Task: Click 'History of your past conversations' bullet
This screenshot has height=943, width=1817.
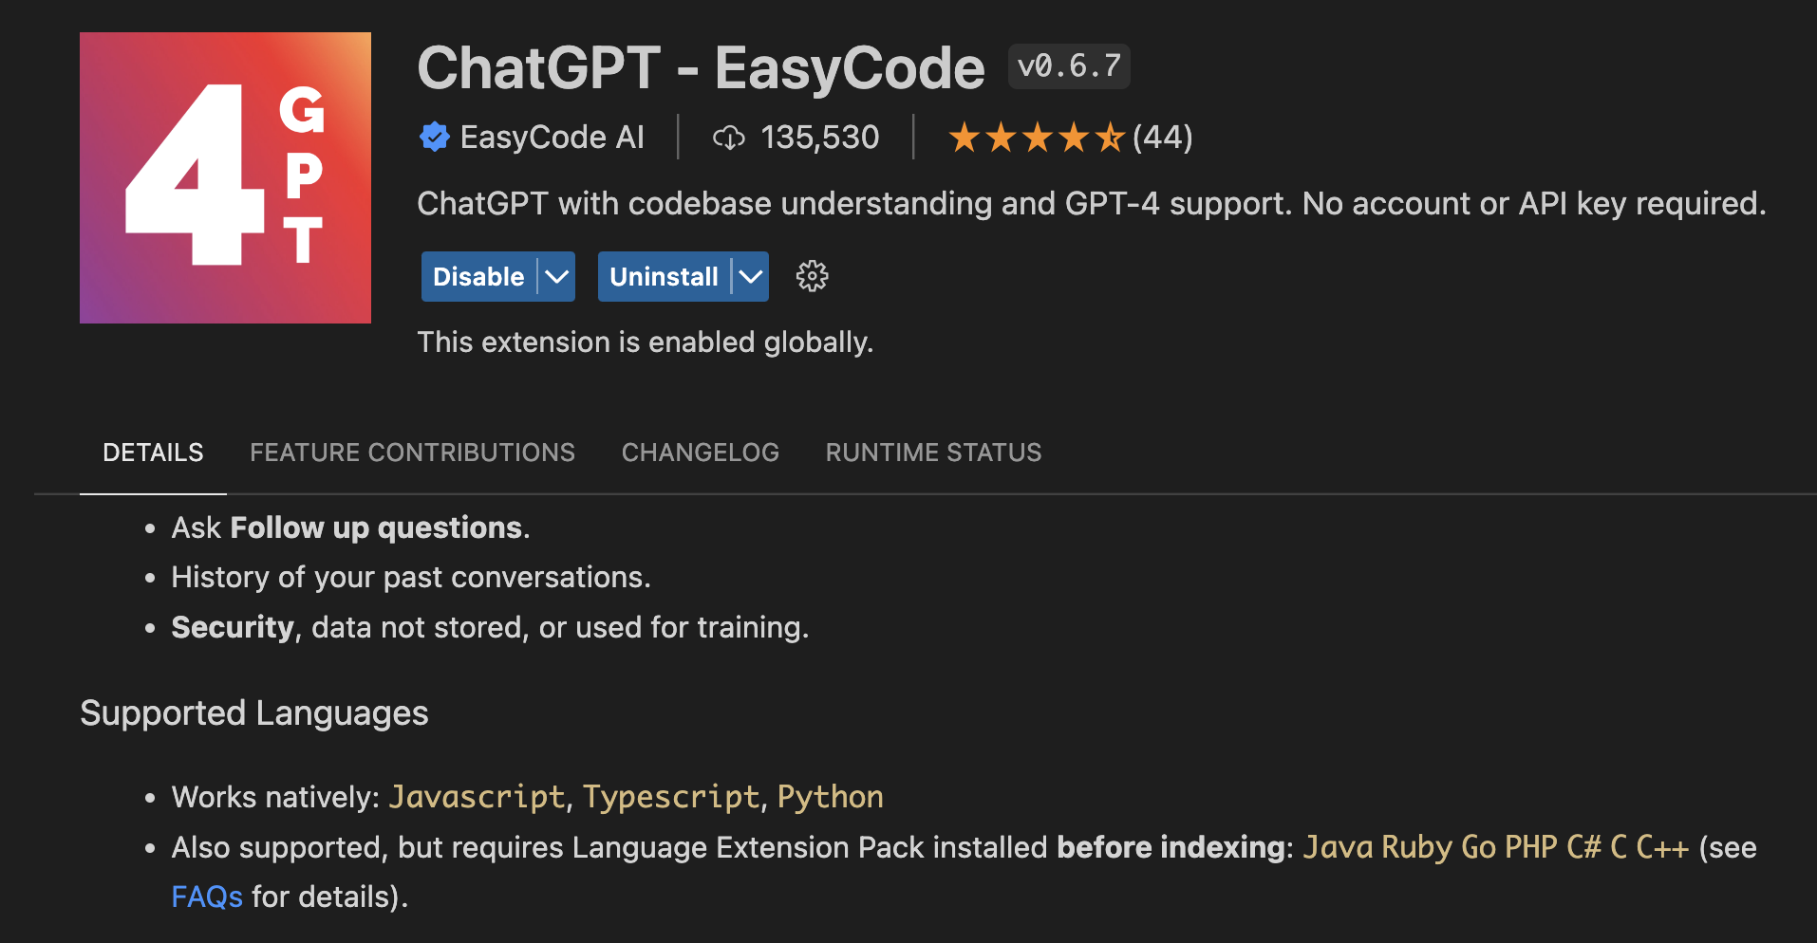Action: [x=411, y=577]
